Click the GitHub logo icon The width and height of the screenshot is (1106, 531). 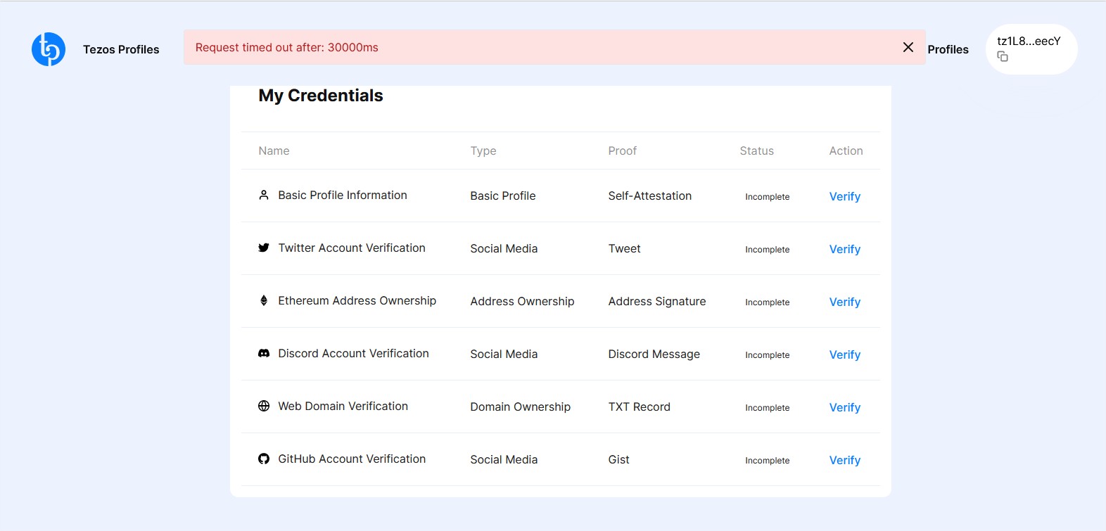(264, 459)
